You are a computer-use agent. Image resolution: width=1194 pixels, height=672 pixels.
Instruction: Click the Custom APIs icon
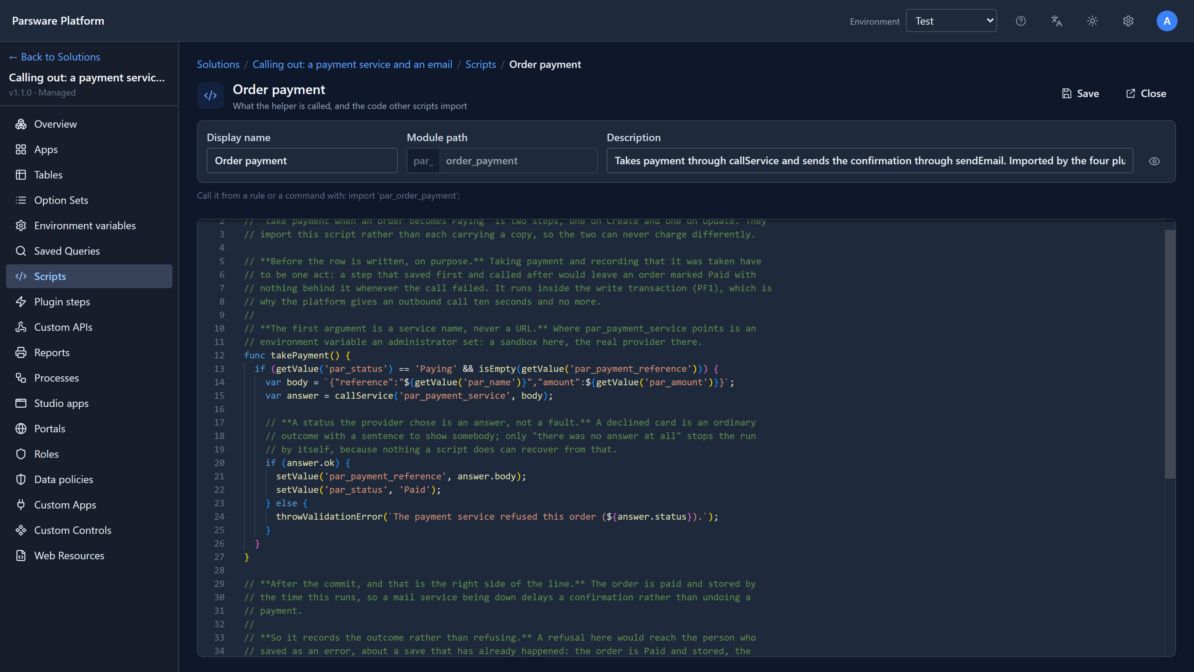[x=21, y=327]
